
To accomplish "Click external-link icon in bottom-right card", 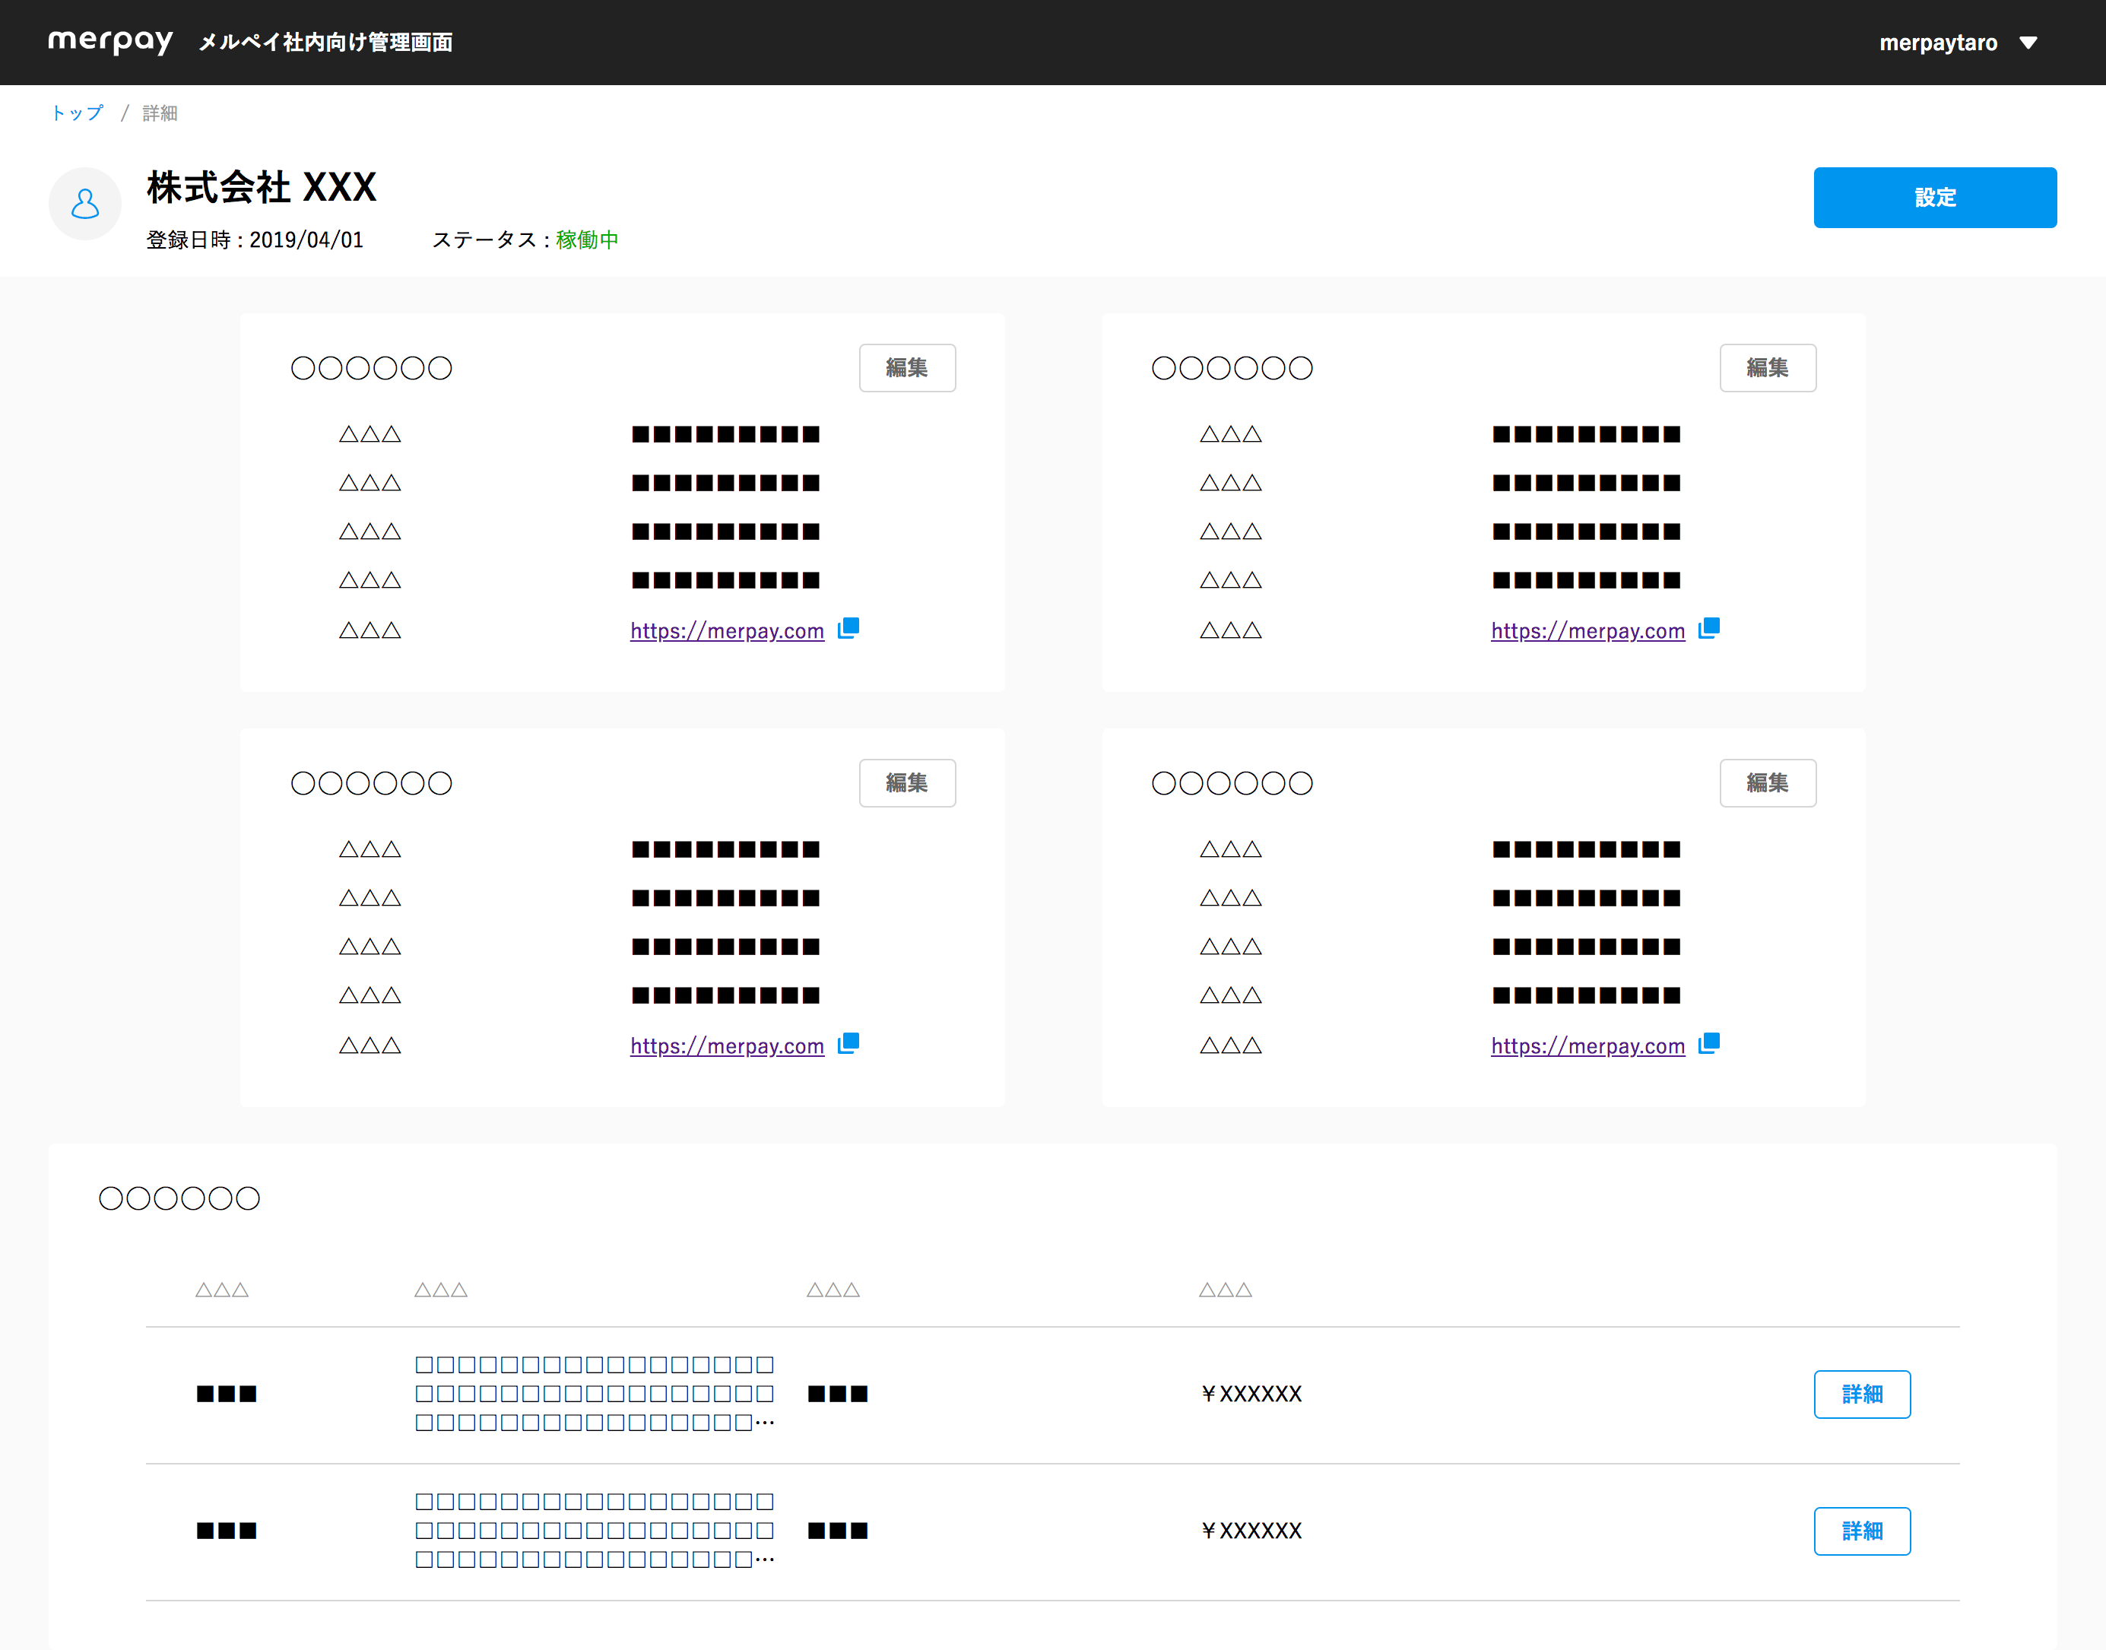I will (x=1709, y=1043).
